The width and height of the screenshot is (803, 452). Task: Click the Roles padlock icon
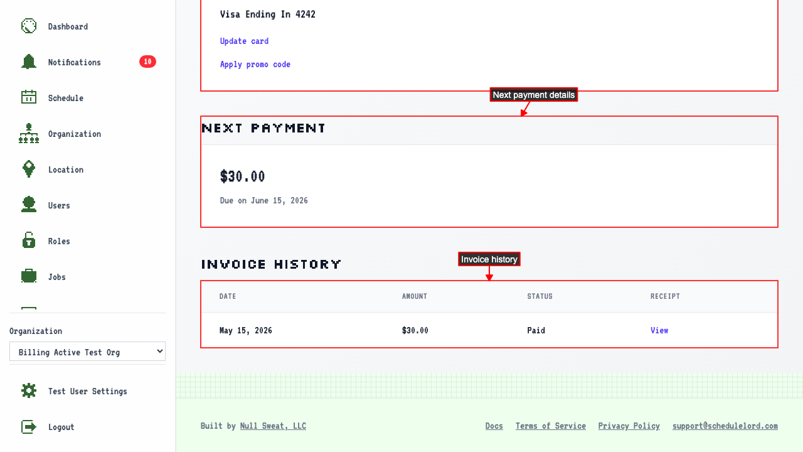29,240
